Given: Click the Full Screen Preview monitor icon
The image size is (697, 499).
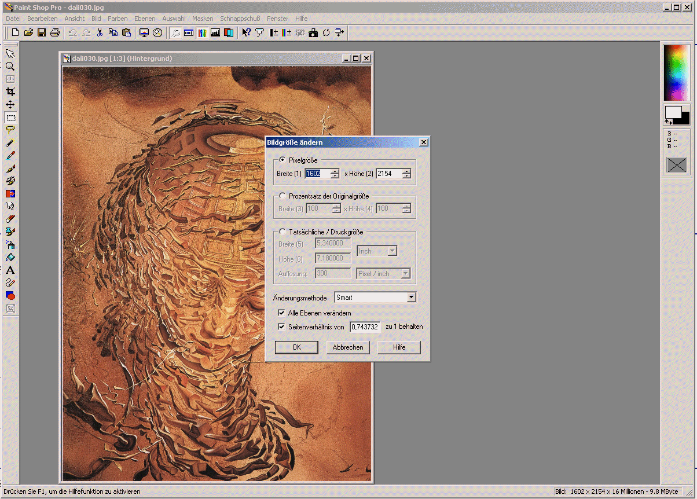Looking at the screenshot, I should [144, 32].
